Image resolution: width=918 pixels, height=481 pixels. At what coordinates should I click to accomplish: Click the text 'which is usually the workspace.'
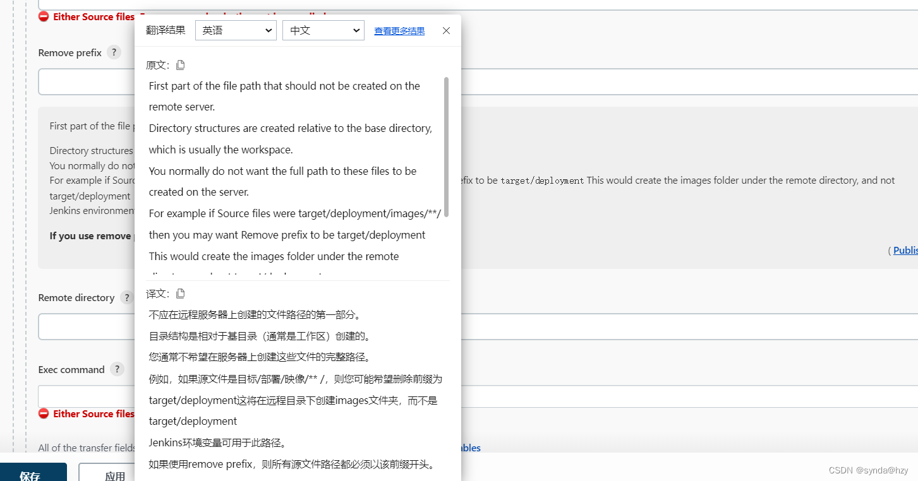point(221,150)
